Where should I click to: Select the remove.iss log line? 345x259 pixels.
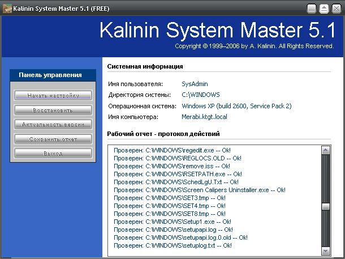(172, 166)
